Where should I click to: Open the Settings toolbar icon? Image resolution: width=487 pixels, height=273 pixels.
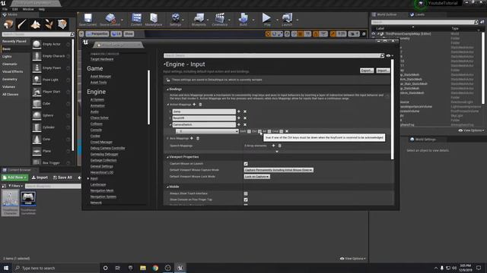pyautogui.click(x=176, y=20)
